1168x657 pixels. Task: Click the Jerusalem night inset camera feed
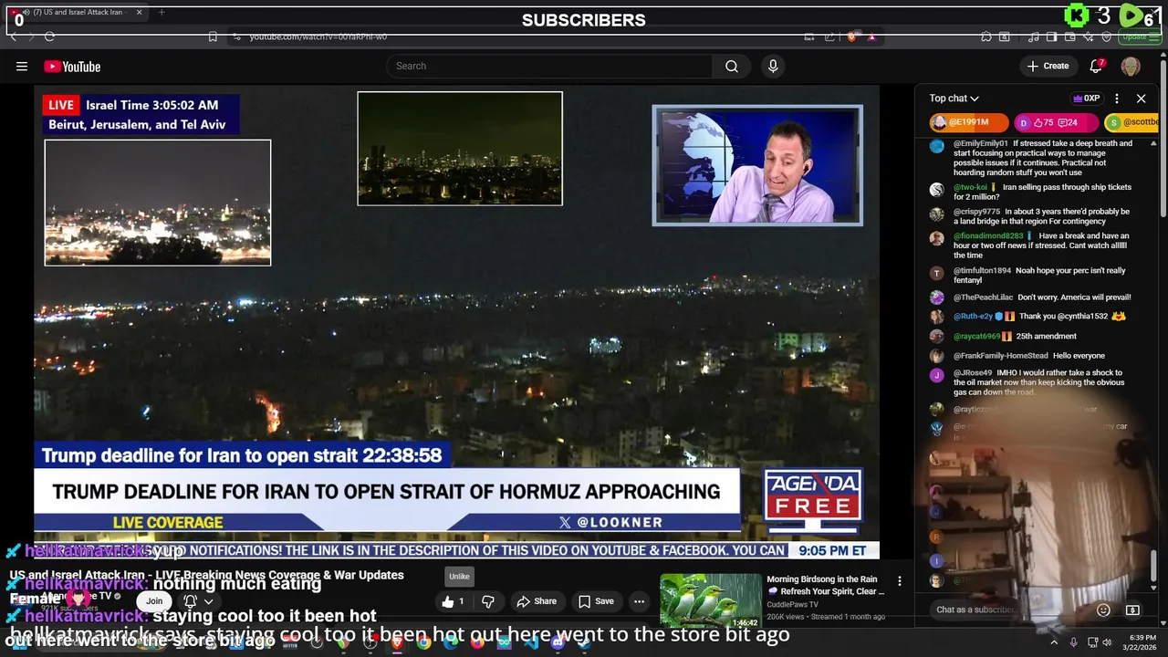[x=158, y=203]
